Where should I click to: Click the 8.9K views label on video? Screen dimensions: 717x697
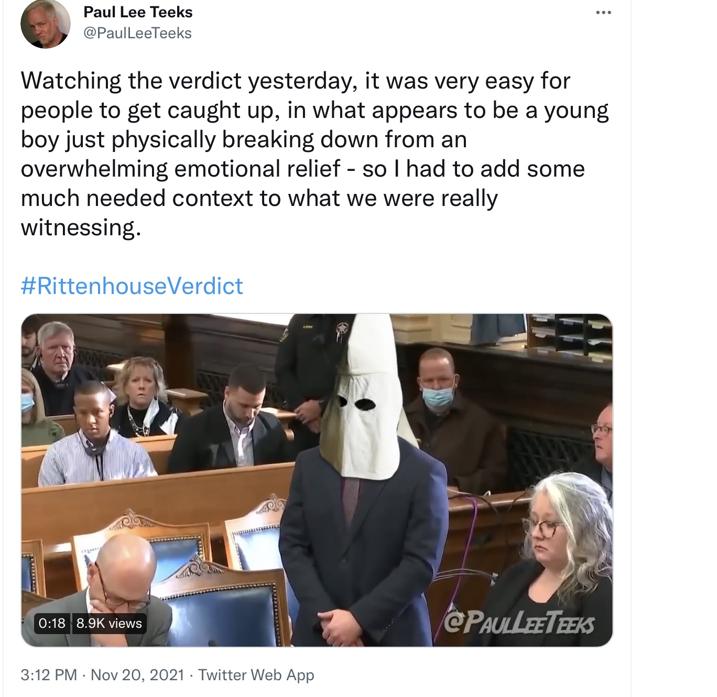[x=109, y=623]
